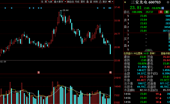Click the yellow R badge icon
Viewport: 170px width, 104px height.
click(125, 2)
